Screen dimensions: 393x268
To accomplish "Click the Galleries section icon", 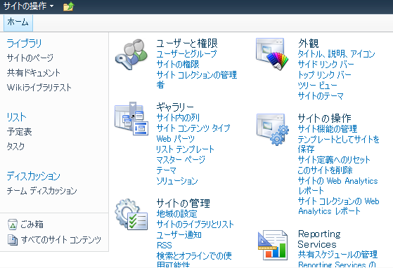I will click(131, 119).
